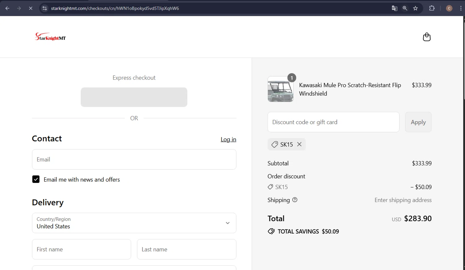Open the zoom magnifier icon

(405, 8)
